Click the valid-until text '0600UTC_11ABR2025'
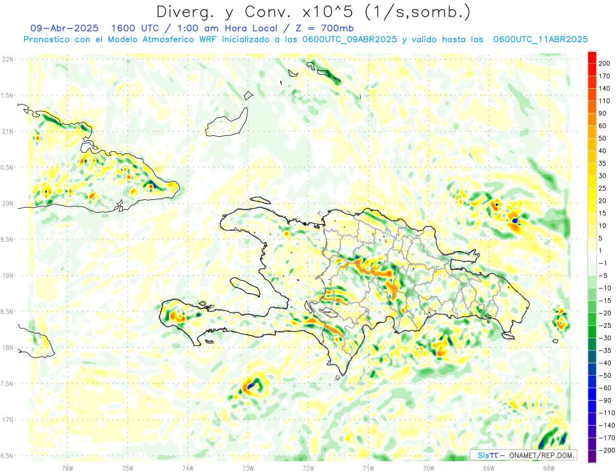 (x=540, y=39)
